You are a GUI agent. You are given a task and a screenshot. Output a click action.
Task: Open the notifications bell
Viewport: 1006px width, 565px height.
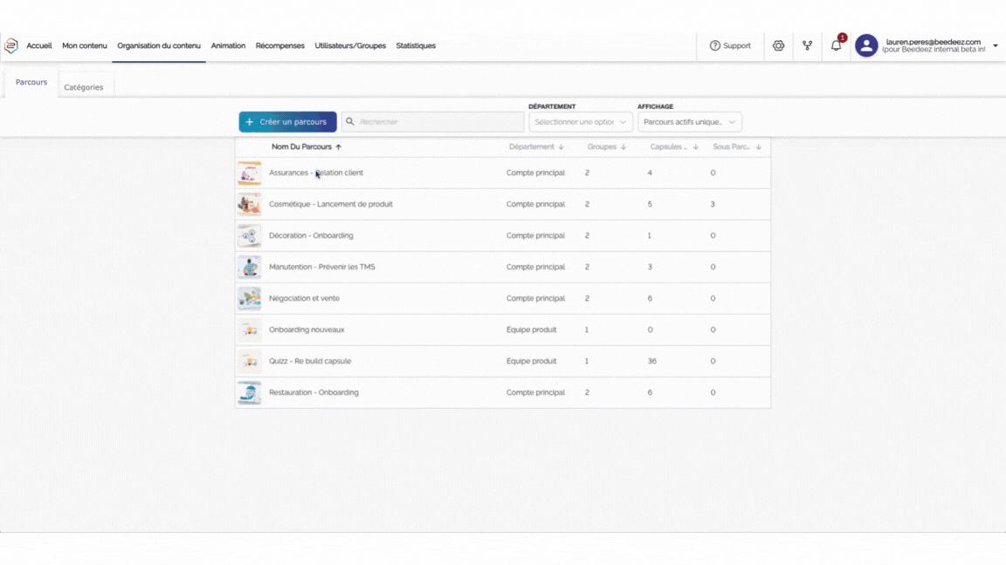(x=836, y=46)
